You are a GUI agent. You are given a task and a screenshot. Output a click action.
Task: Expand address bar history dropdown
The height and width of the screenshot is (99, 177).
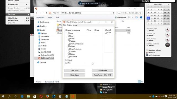(x=111, y=13)
